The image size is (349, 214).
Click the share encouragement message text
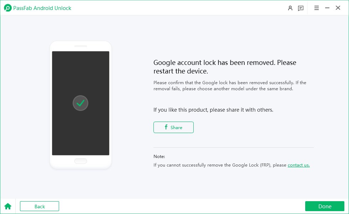click(213, 110)
